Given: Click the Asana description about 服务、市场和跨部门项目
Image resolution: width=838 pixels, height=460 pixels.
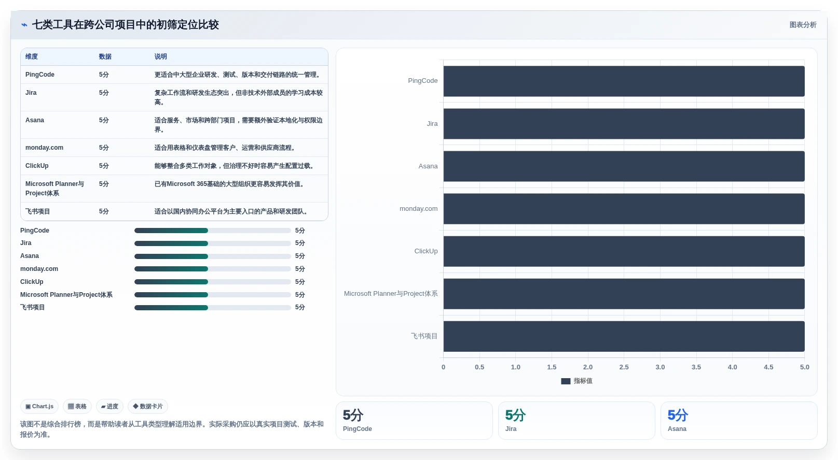Looking at the screenshot, I should 239,125.
